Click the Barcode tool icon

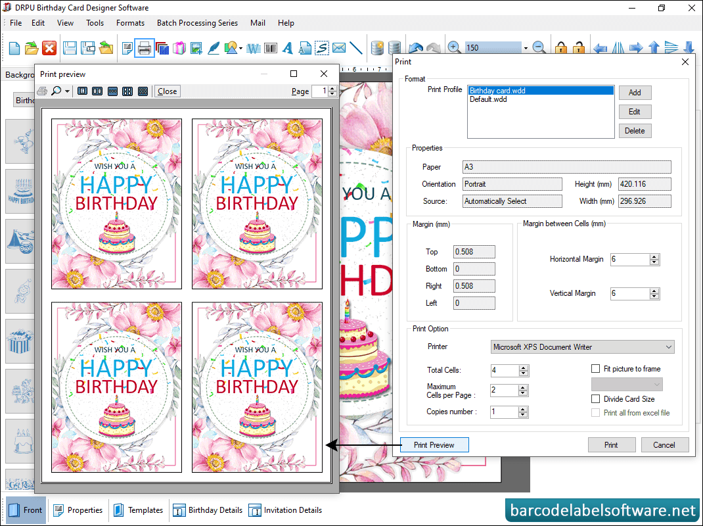point(271,47)
